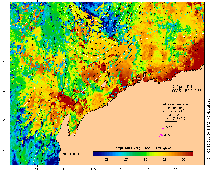Click the '200 1000m' depth label
Viewport: 212px width, 171px height.
pyautogui.click(x=71, y=154)
